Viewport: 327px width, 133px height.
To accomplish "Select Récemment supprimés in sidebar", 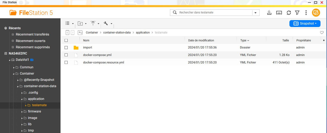I will tap(33, 47).
